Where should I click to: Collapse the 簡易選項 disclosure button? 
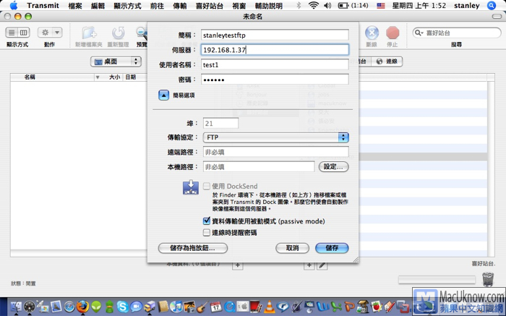[x=163, y=95]
